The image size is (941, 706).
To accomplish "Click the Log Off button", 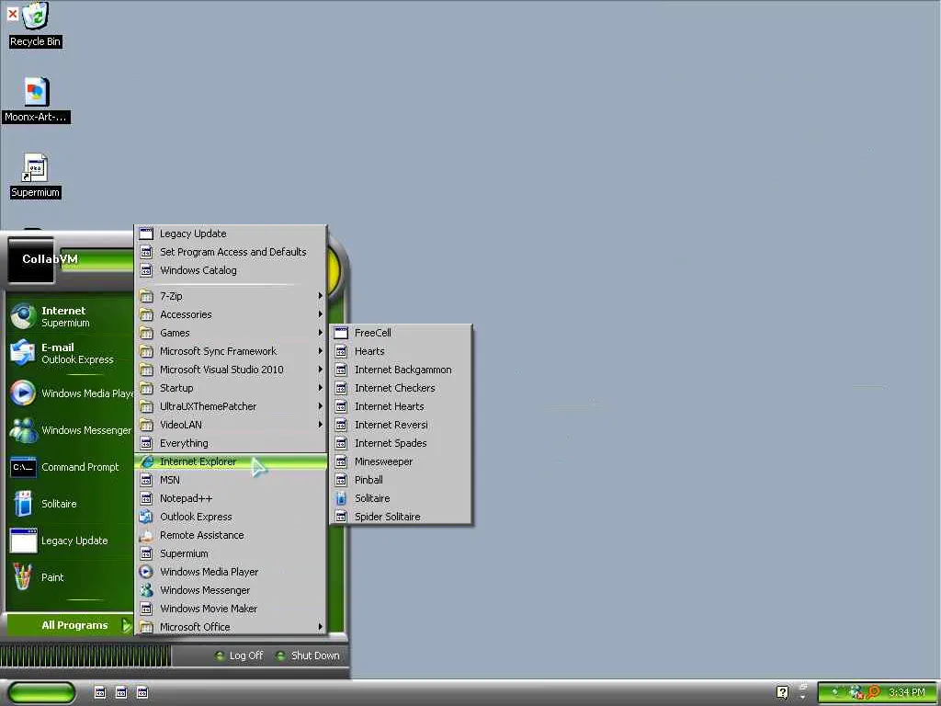I will pos(240,655).
